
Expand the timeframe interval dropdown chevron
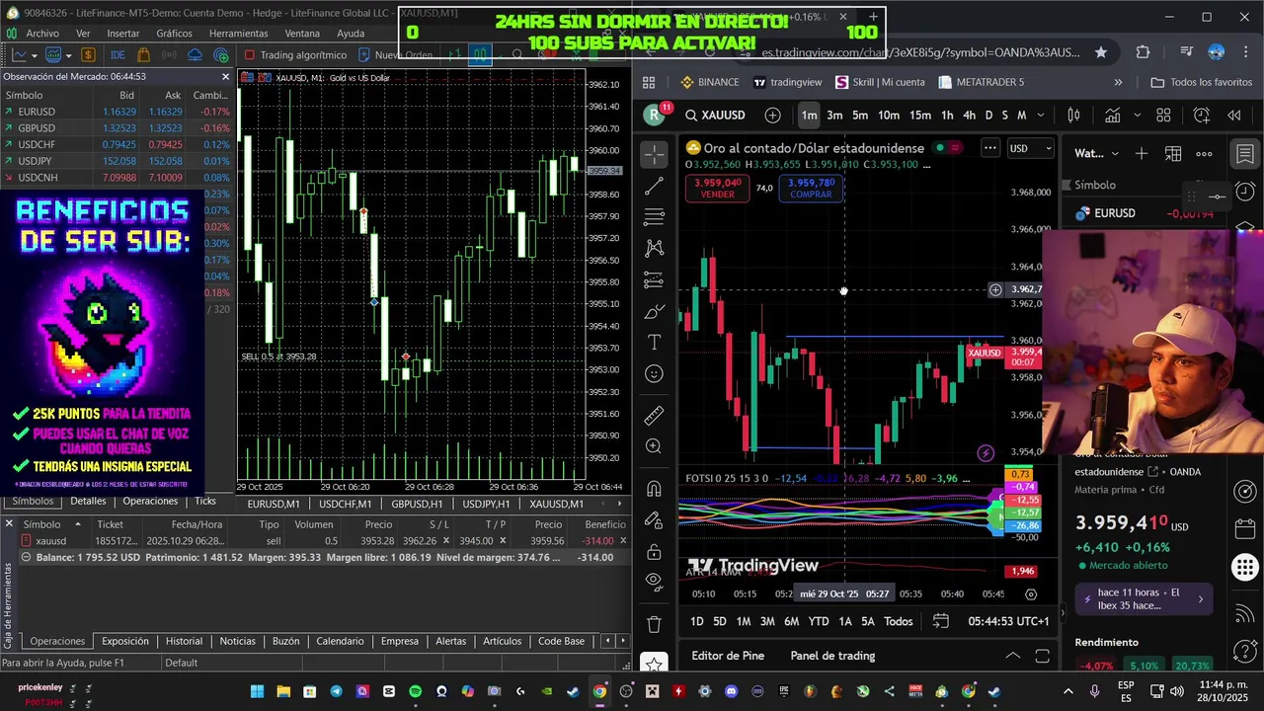(1041, 116)
